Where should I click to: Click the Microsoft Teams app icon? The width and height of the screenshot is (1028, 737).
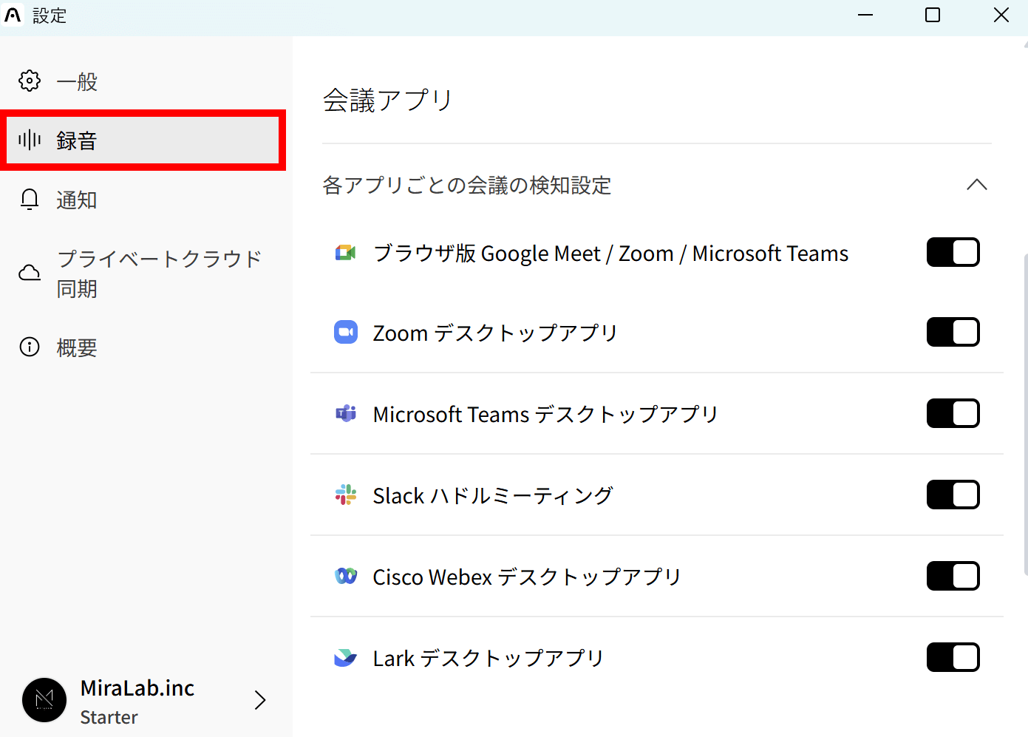click(345, 414)
